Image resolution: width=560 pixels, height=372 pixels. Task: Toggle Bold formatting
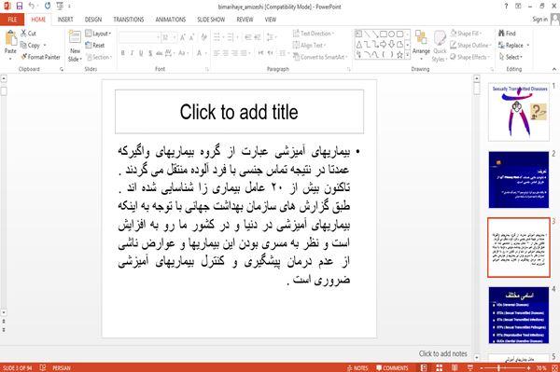click(x=123, y=53)
